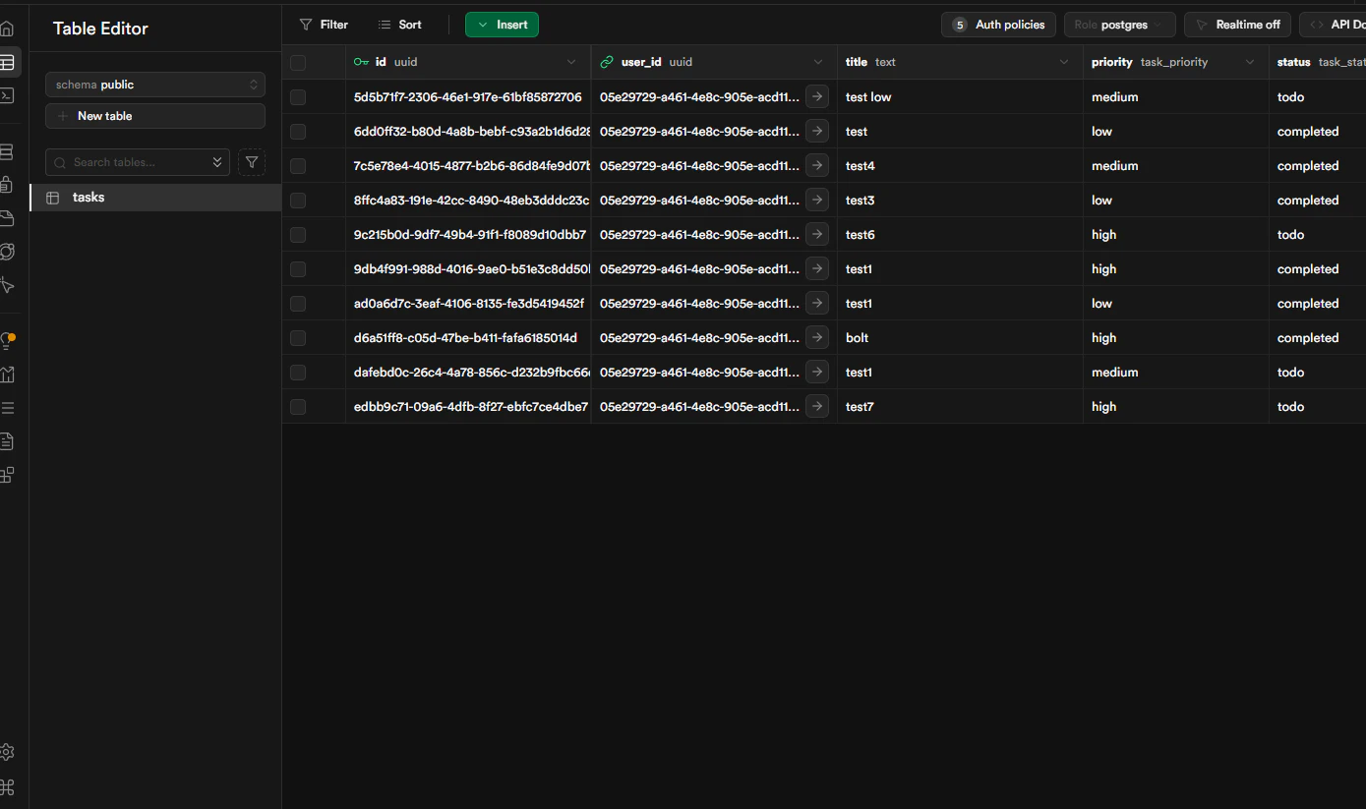This screenshot has height=809, width=1366.
Task: Expand the title column header menu
Action: click(1063, 62)
